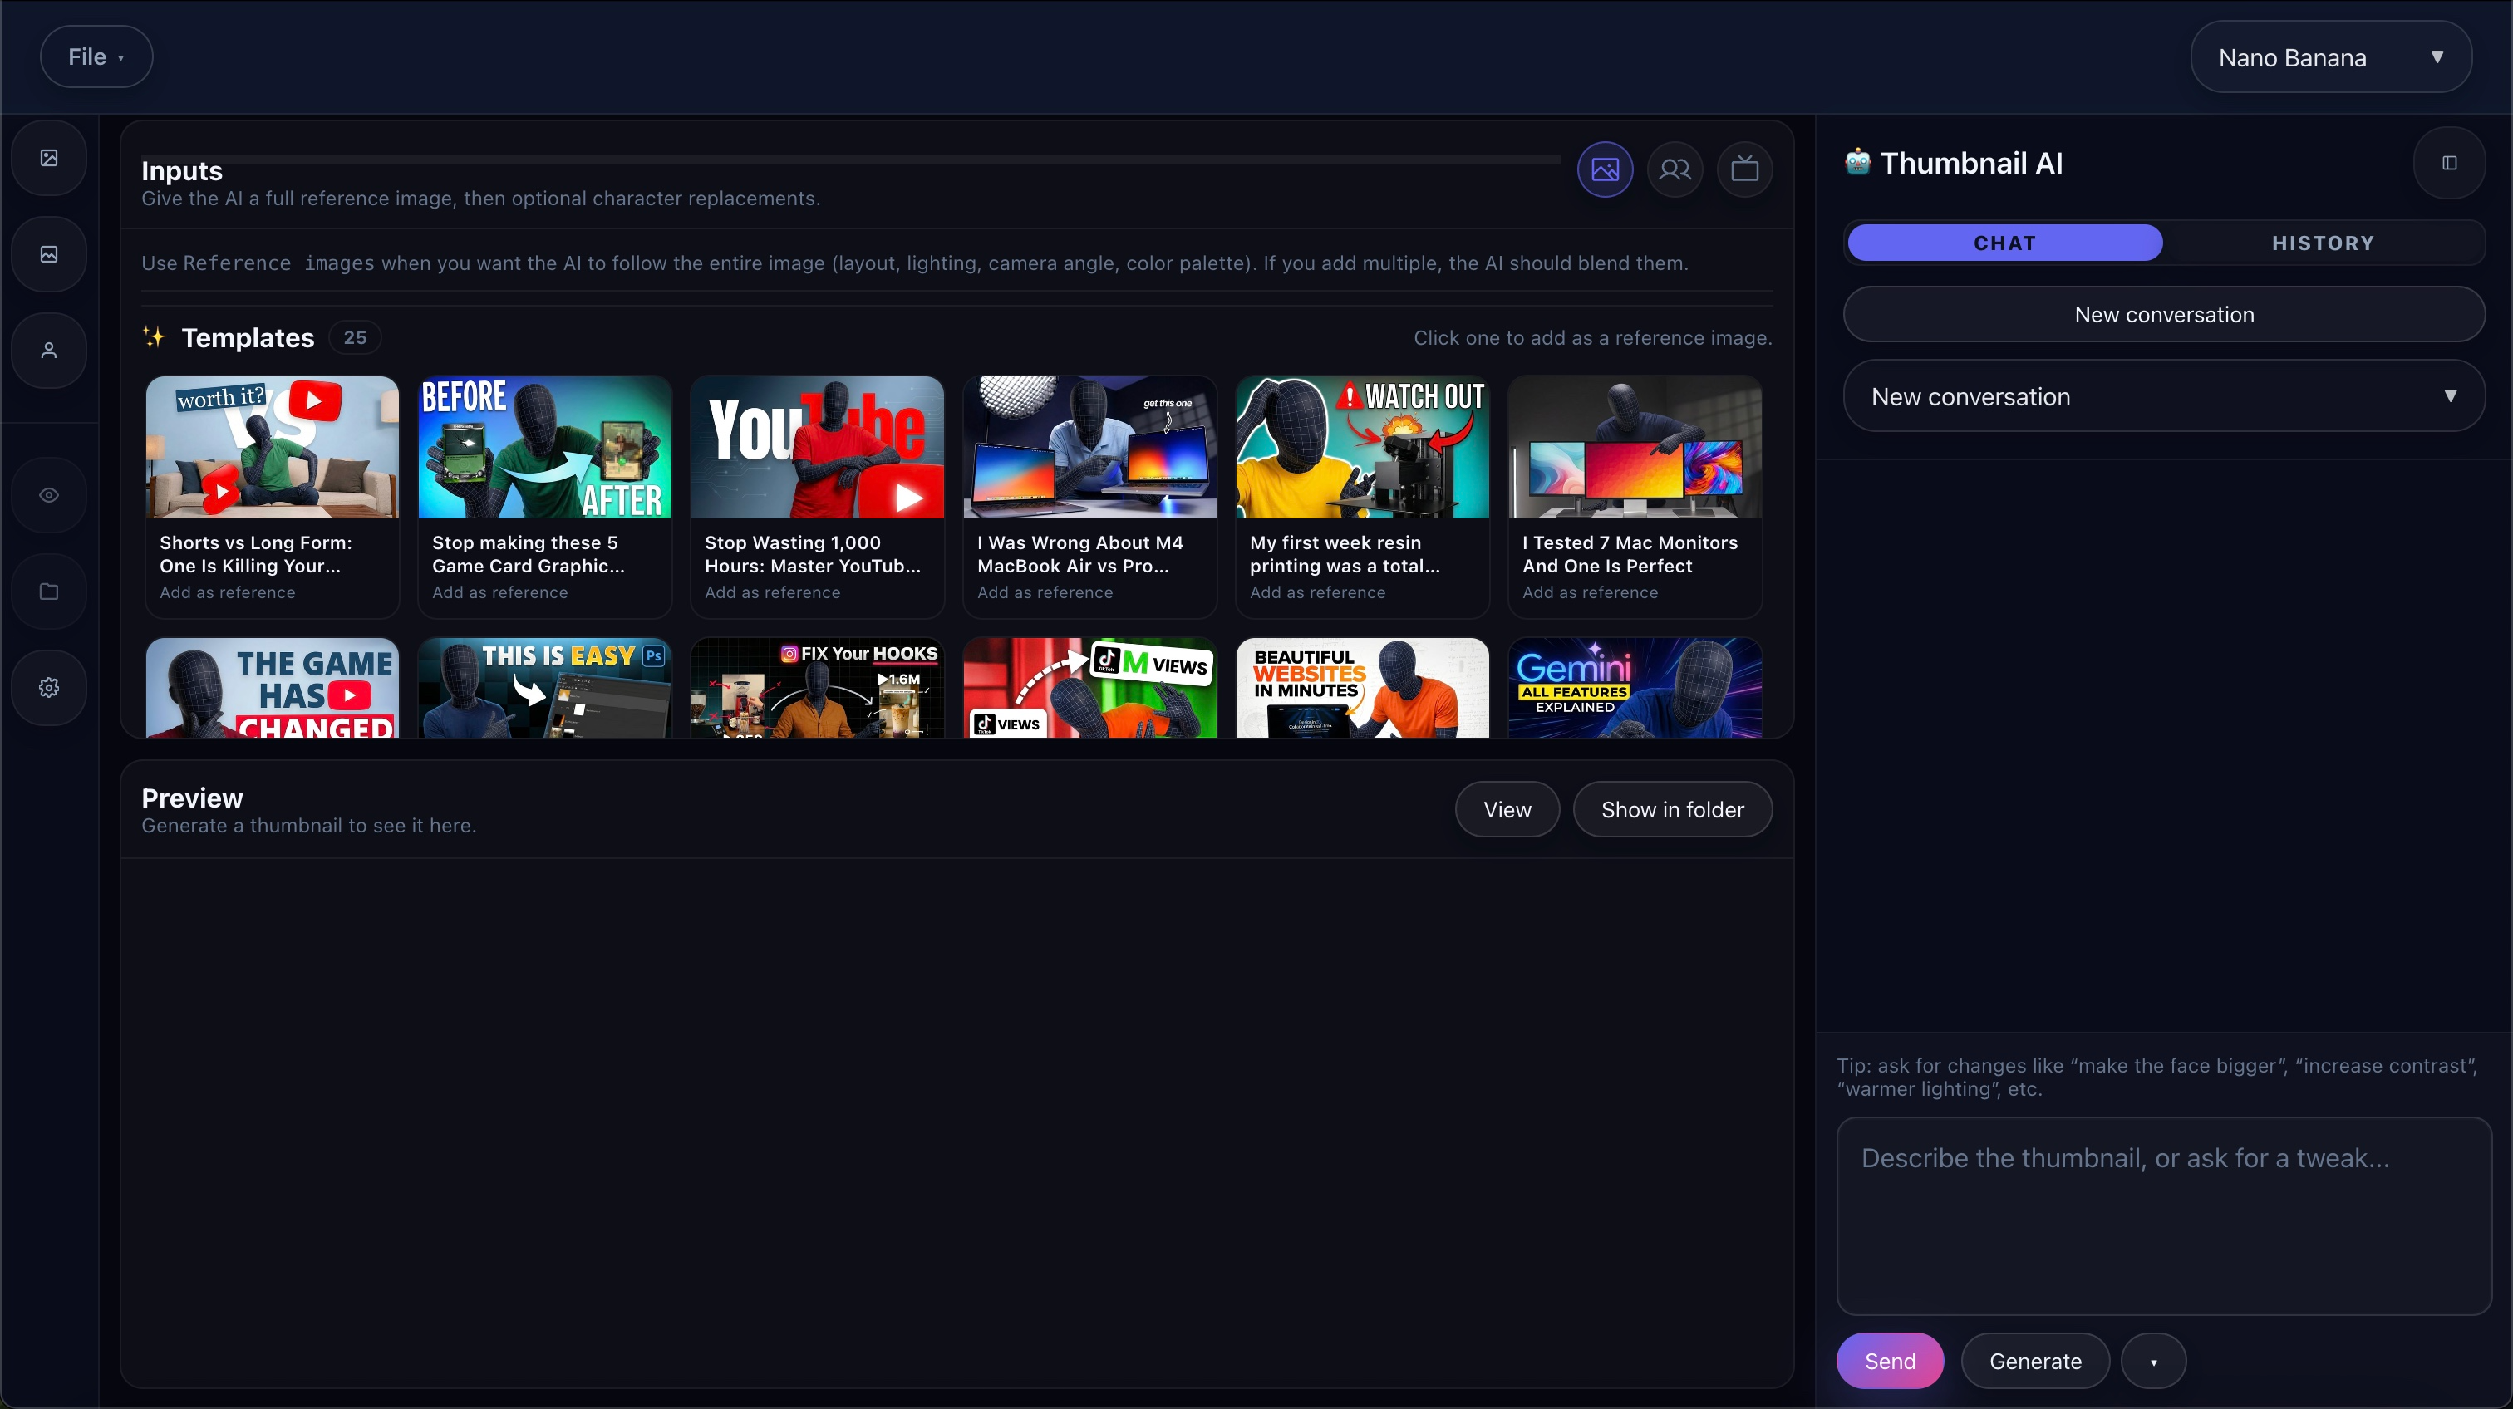Add the Gemini All Features template as reference
This screenshot has width=2513, height=1409.
coord(1635,687)
